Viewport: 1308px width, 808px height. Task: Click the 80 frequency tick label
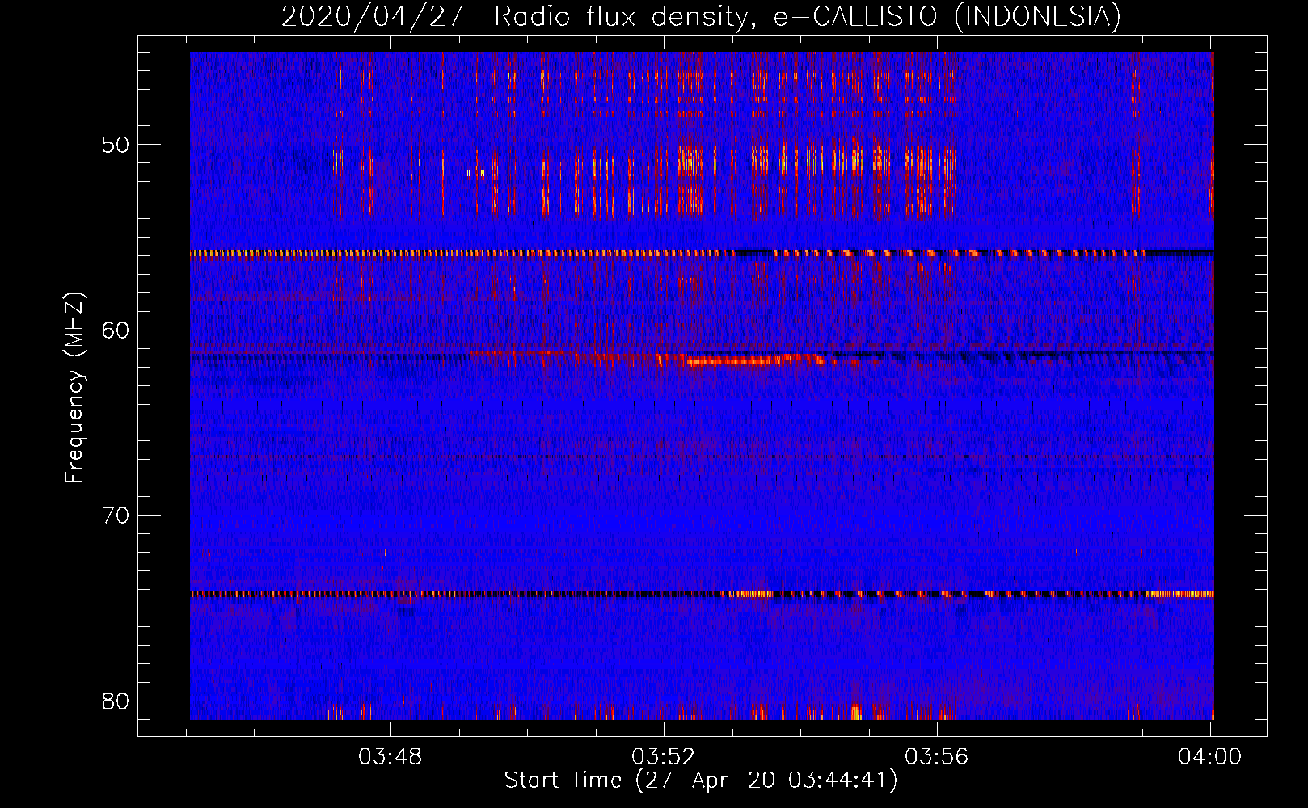(x=116, y=701)
